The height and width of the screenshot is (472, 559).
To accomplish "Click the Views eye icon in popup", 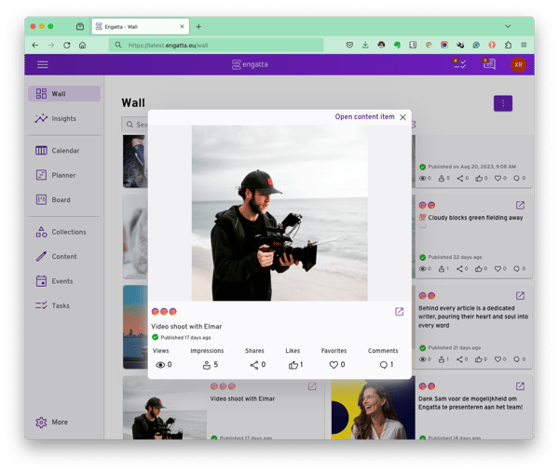I will pyautogui.click(x=159, y=365).
